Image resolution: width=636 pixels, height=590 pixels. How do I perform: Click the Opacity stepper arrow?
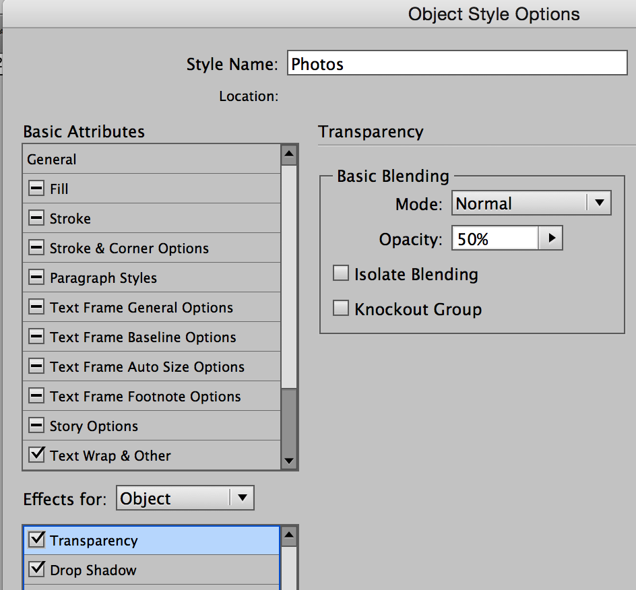(552, 238)
